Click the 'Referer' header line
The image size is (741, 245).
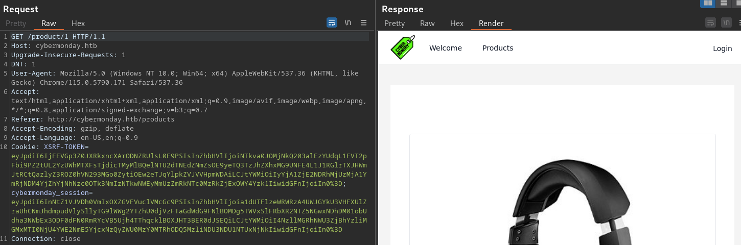93,119
